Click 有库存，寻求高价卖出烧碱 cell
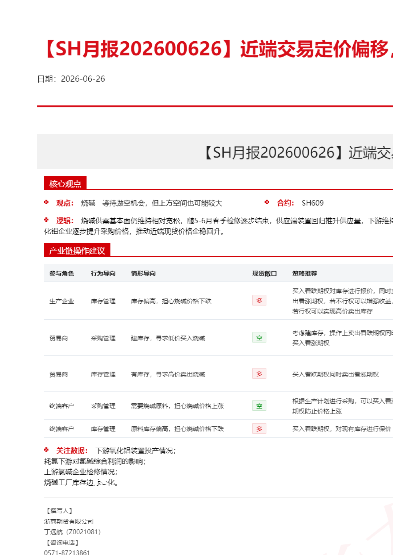 click(168, 374)
